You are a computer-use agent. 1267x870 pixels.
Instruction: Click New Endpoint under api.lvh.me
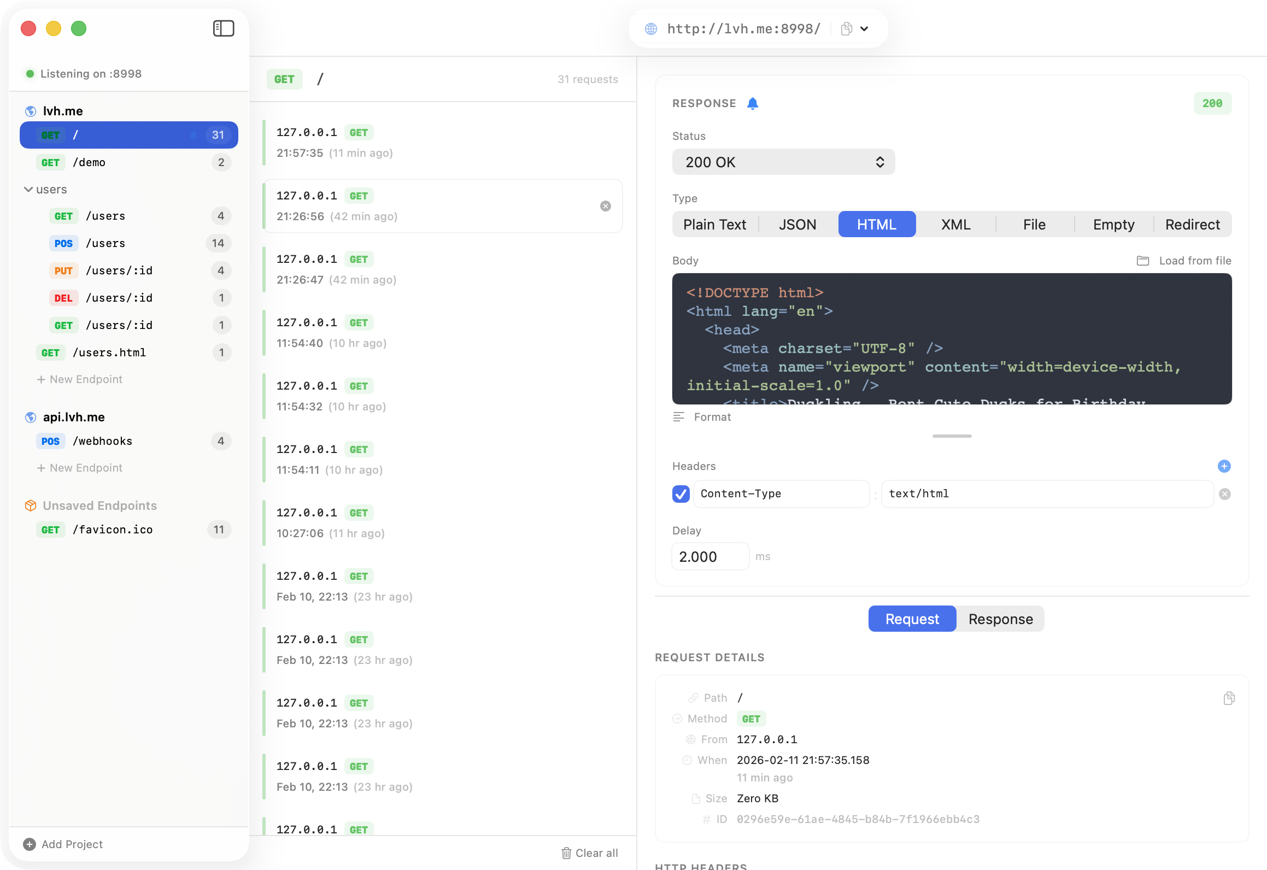pos(80,468)
